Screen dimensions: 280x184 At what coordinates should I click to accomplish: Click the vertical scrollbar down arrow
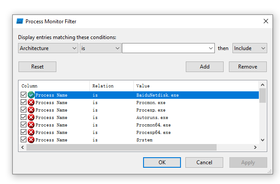(x=262, y=140)
